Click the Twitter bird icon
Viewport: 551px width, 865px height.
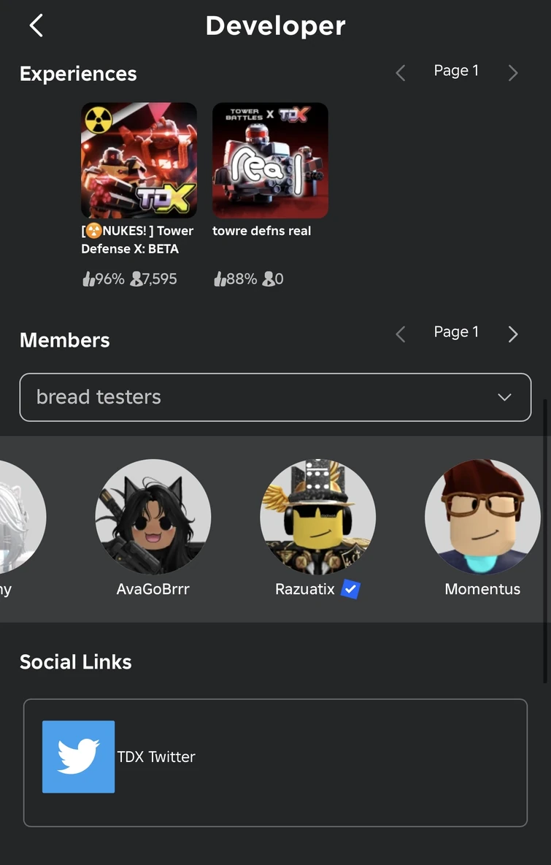[x=78, y=756]
